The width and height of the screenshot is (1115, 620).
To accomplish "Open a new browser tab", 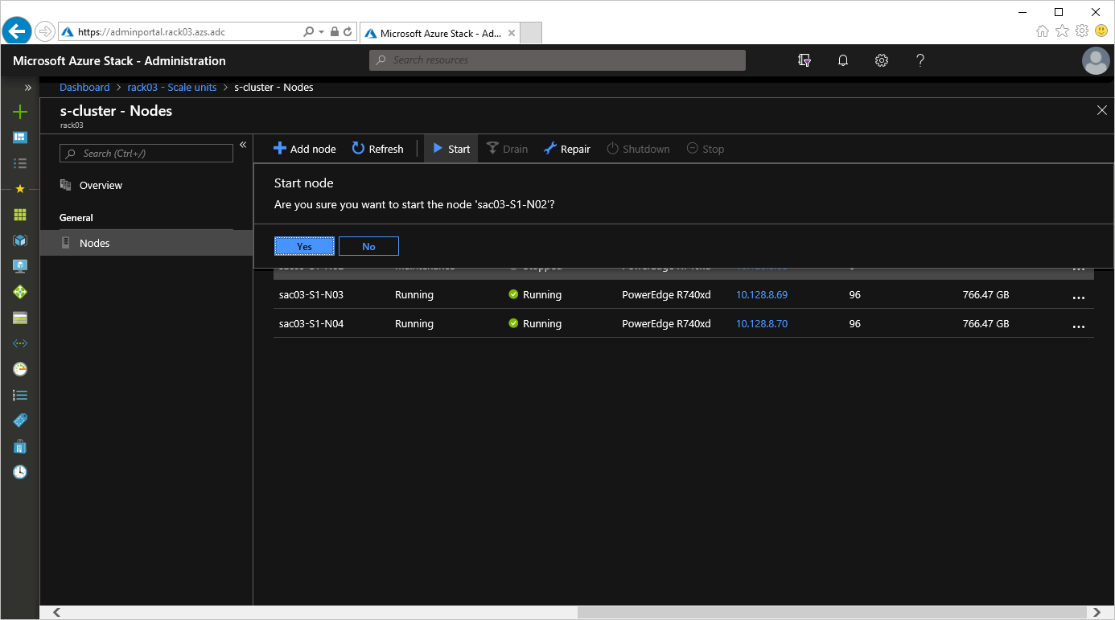I will tap(531, 33).
